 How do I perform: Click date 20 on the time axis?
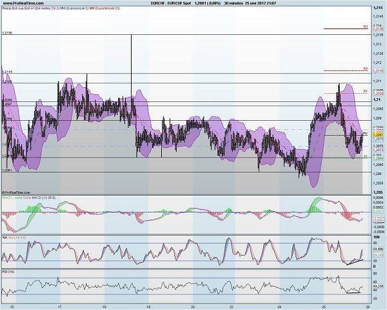pos(192,306)
